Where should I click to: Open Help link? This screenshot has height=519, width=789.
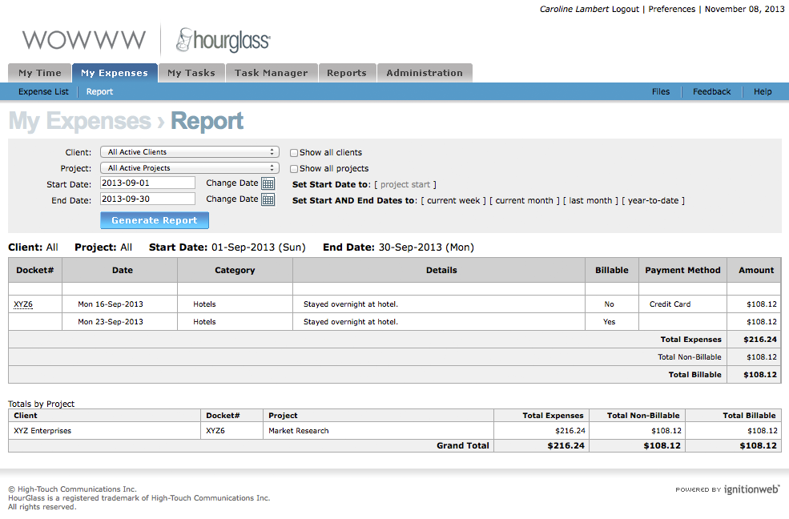[x=763, y=91]
